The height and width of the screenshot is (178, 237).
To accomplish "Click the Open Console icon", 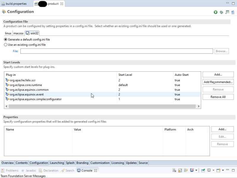I will (x=218, y=170).
